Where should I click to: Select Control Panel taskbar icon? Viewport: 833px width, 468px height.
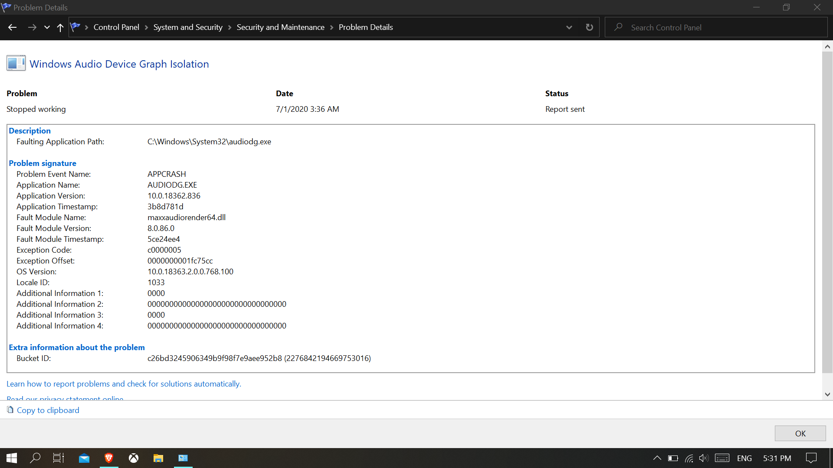point(183,458)
